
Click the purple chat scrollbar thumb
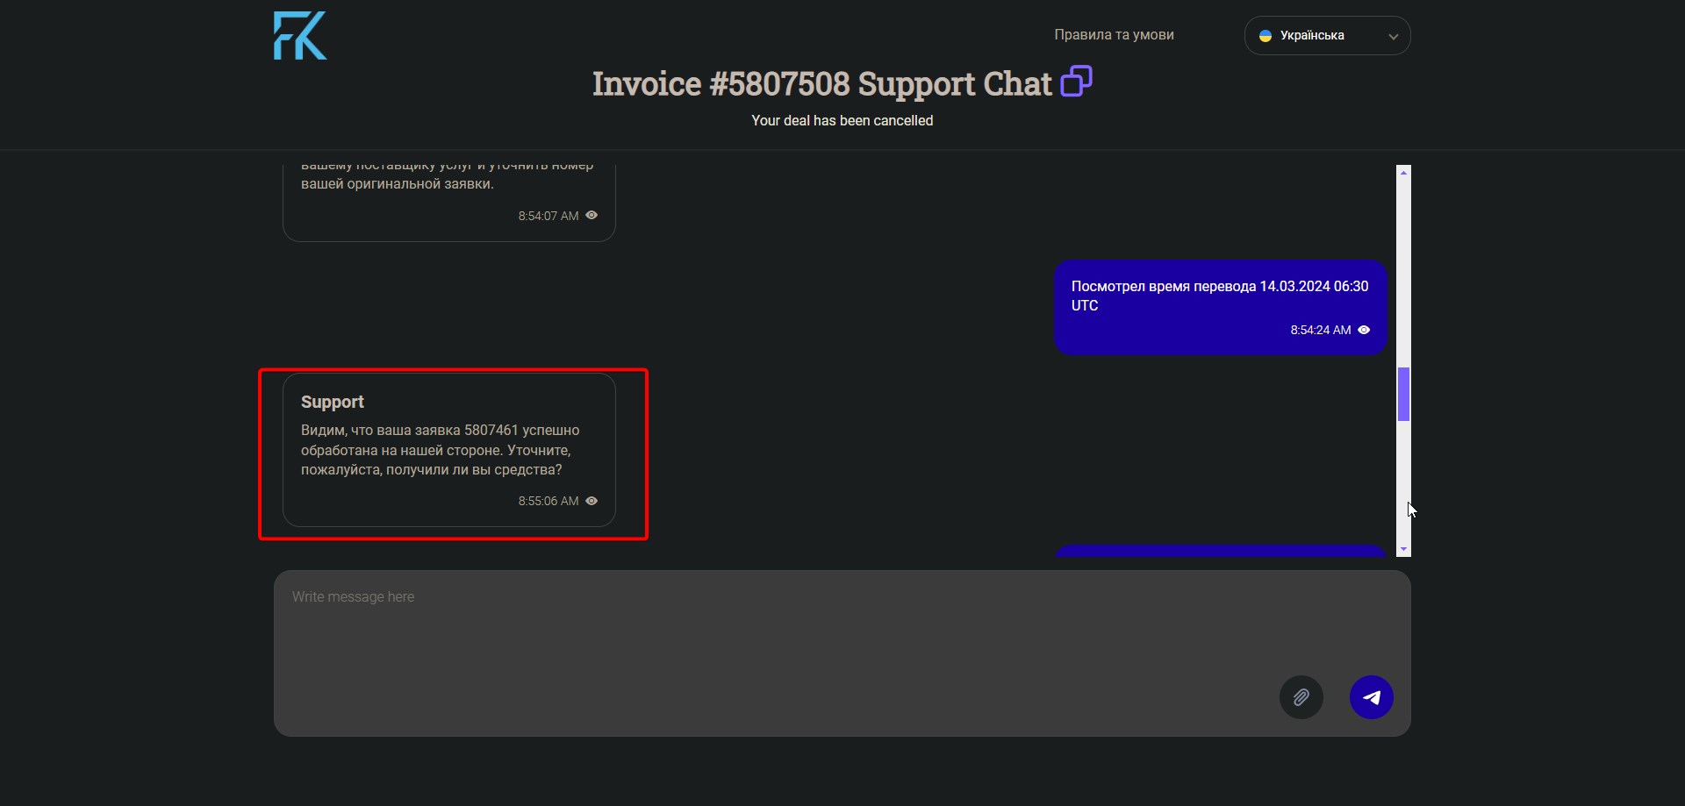point(1403,394)
